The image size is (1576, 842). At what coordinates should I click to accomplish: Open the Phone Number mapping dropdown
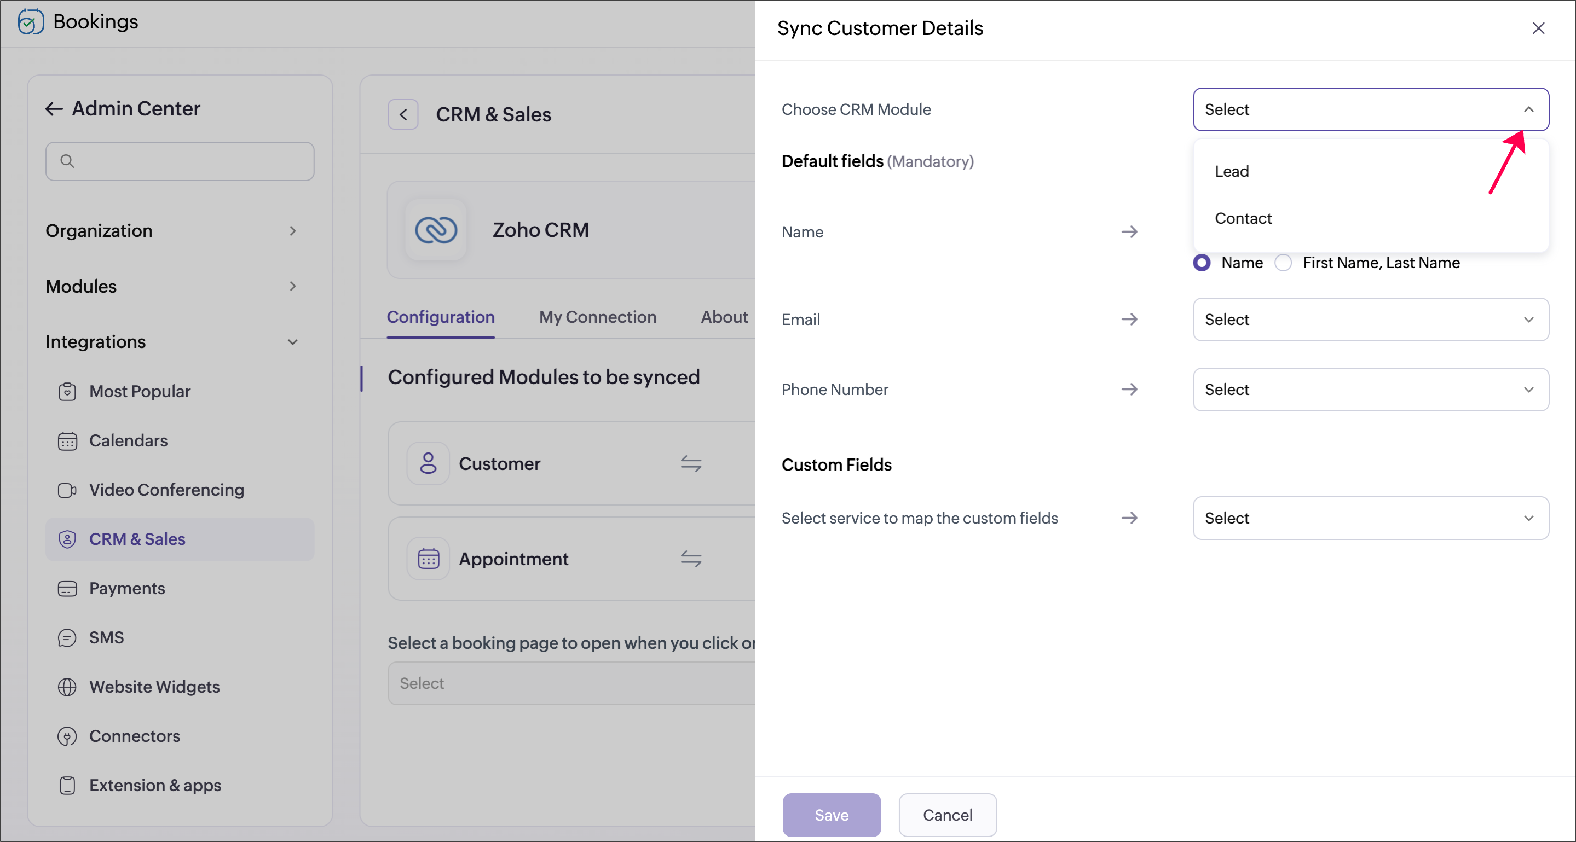tap(1370, 390)
